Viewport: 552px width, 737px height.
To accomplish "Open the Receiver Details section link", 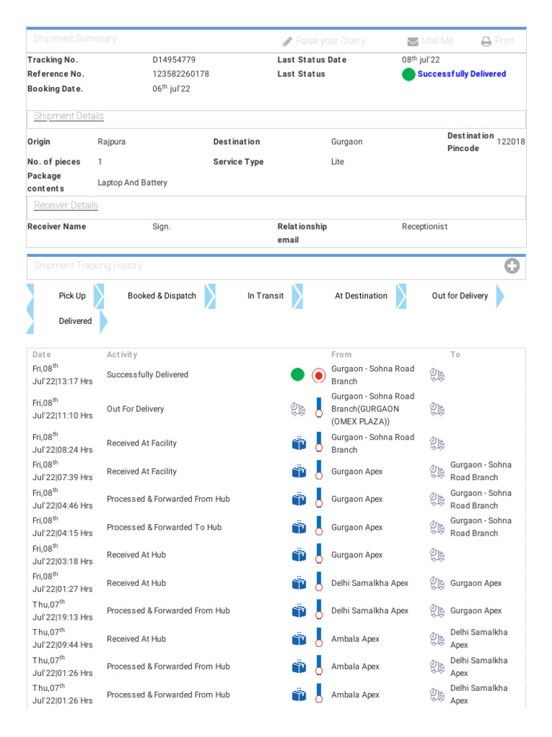I will (x=66, y=206).
